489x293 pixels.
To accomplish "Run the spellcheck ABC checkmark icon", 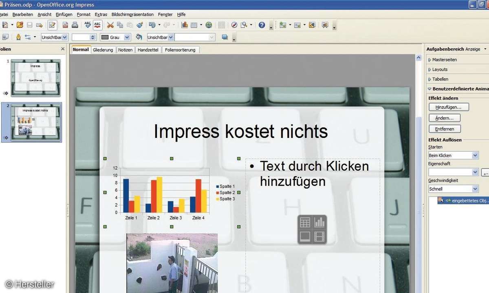I will pos(88,25).
